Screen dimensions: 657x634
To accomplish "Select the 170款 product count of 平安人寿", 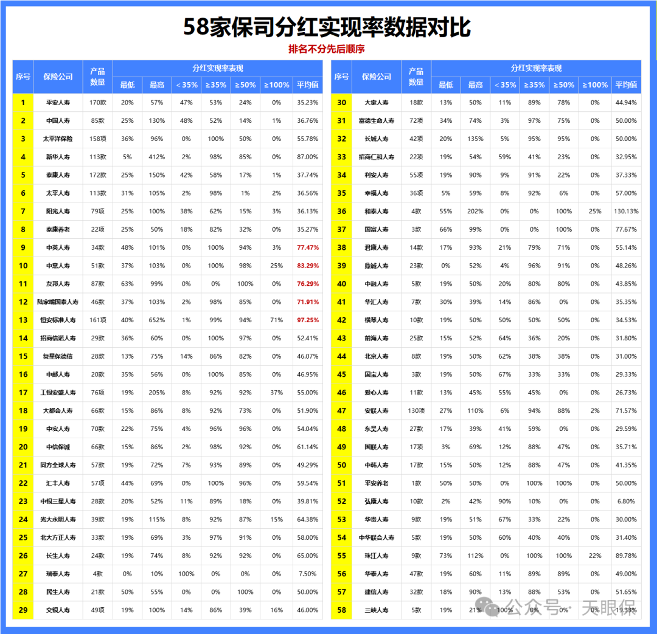I will (98, 103).
